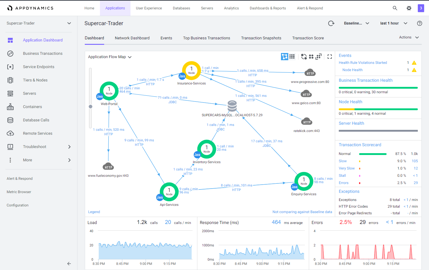This screenshot has width=429, height=270.
Task: Enter fullscreen flow map mode
Action: (x=330, y=57)
